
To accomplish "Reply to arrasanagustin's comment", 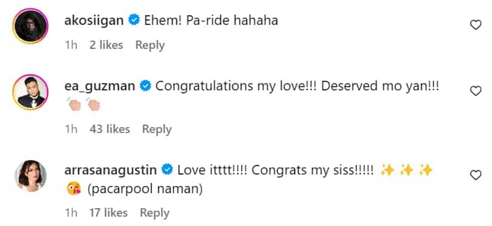I will point(155,213).
